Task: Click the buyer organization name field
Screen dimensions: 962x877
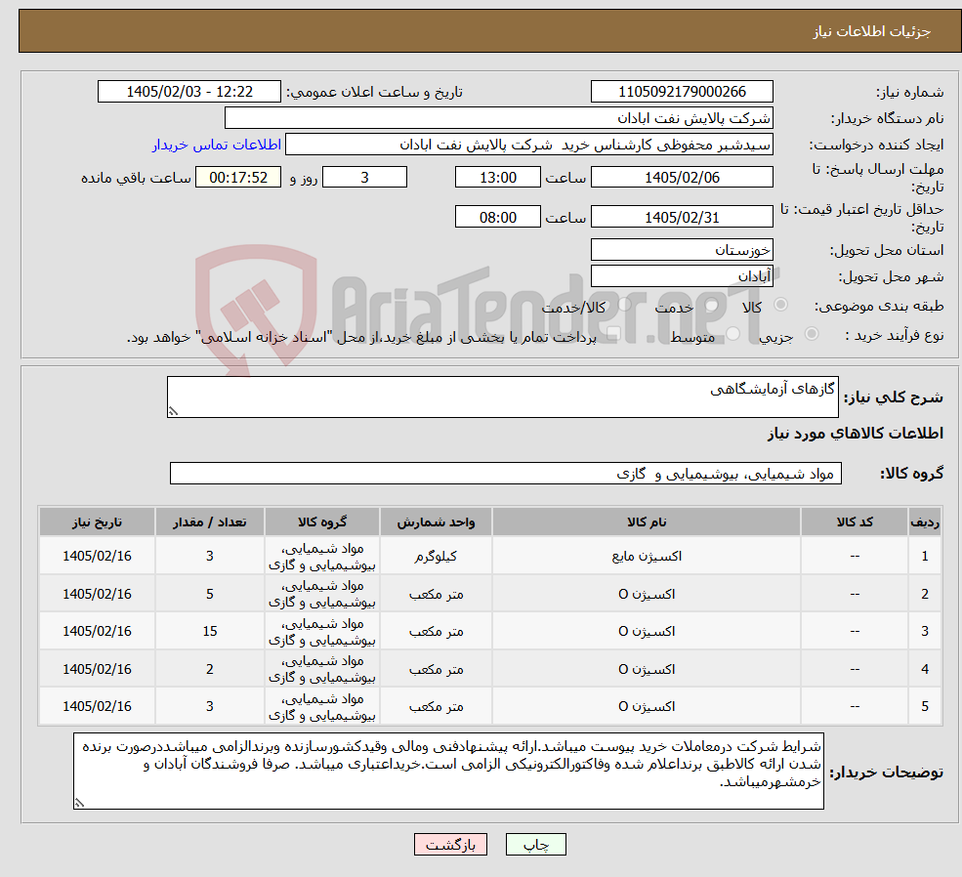Action: click(x=499, y=118)
